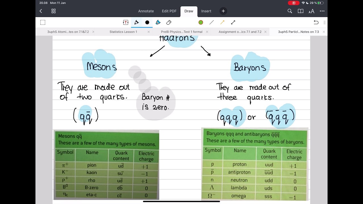363x204 pixels.
Task: Open the more options ellipsis menu
Action: tap(322, 11)
